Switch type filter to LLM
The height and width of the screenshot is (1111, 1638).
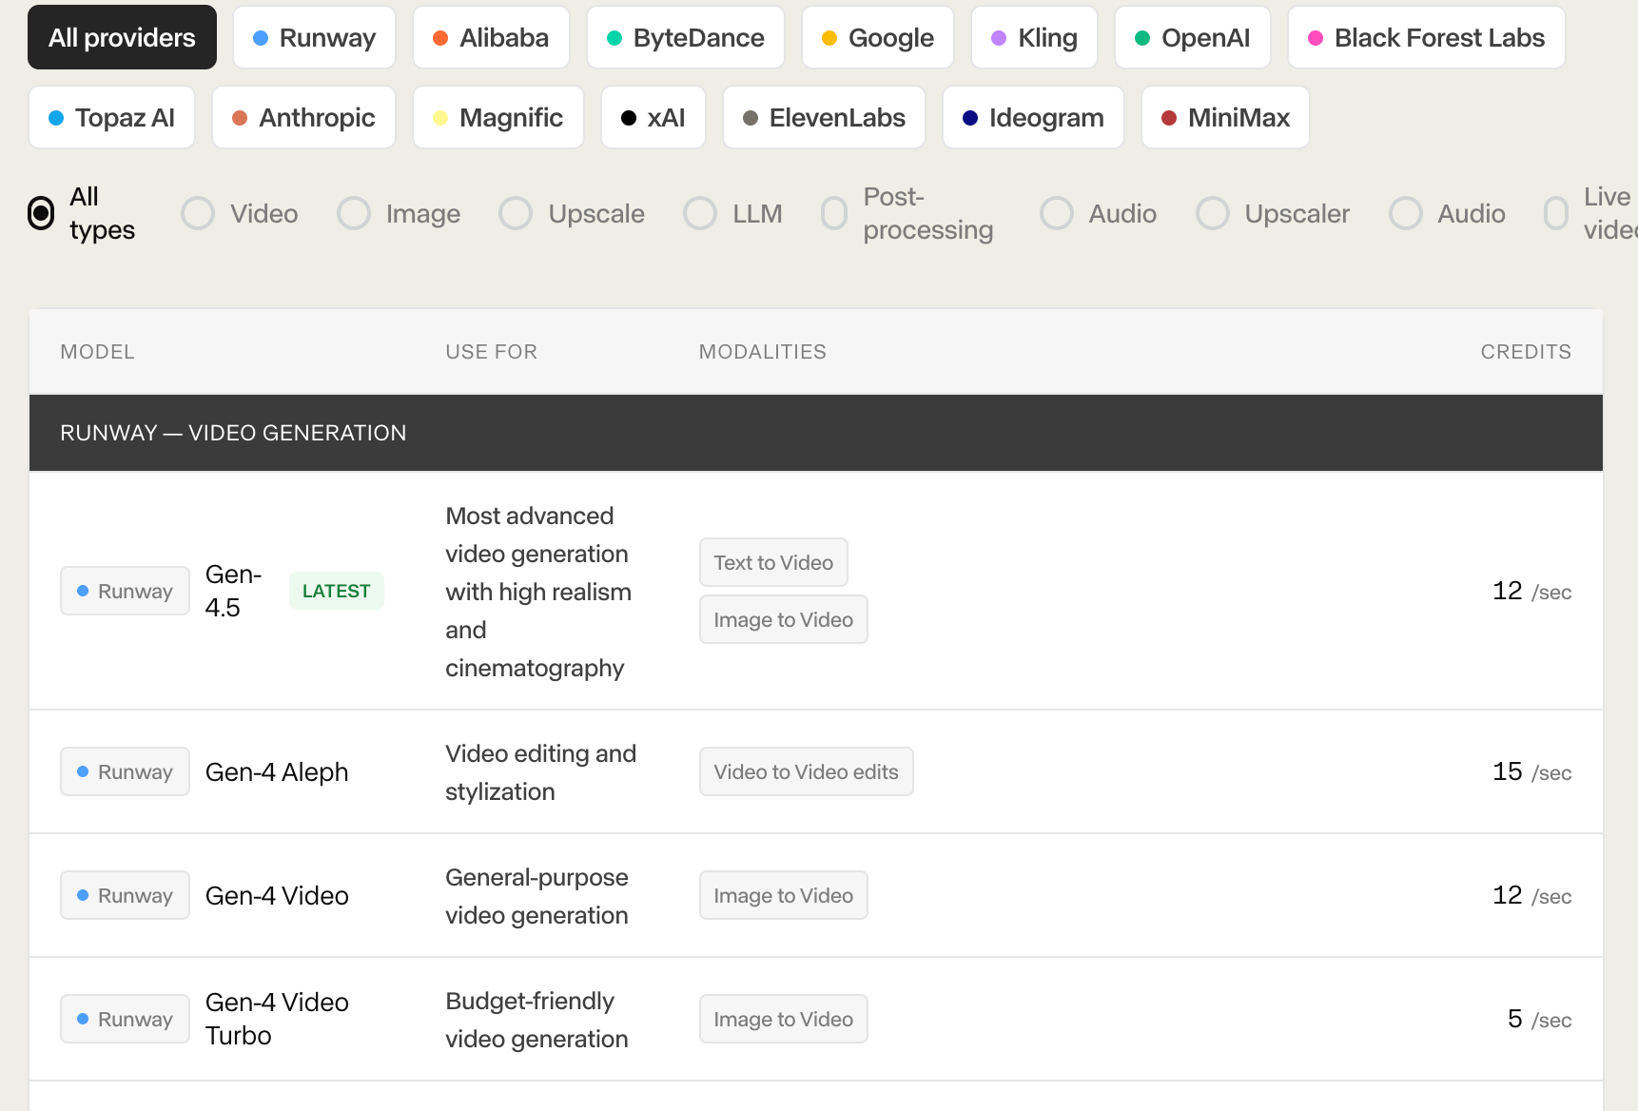coord(700,214)
